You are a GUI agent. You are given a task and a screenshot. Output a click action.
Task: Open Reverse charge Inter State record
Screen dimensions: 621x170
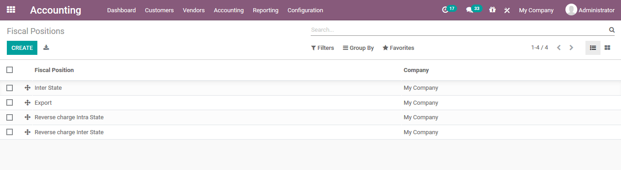[x=69, y=132]
